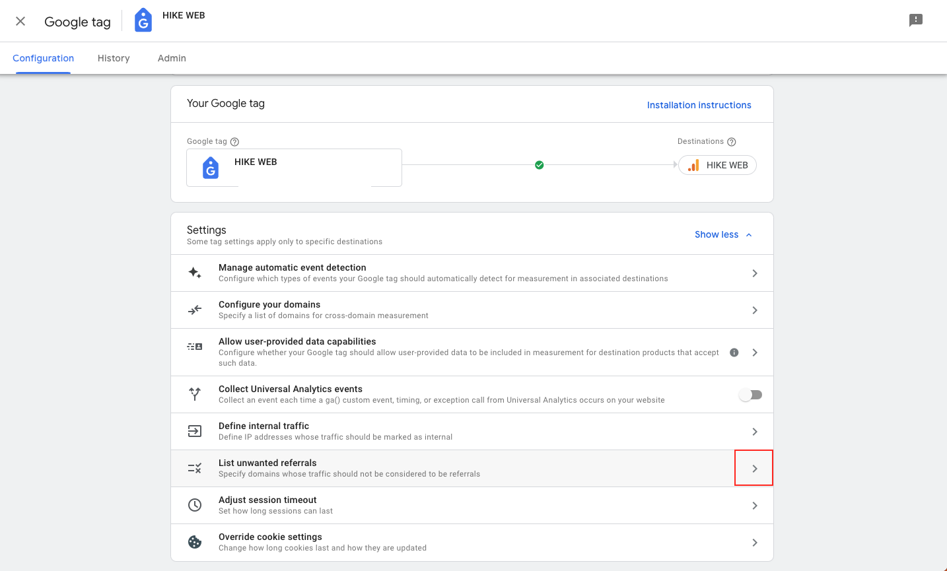Click the Universal Analytics events fork icon

click(195, 394)
